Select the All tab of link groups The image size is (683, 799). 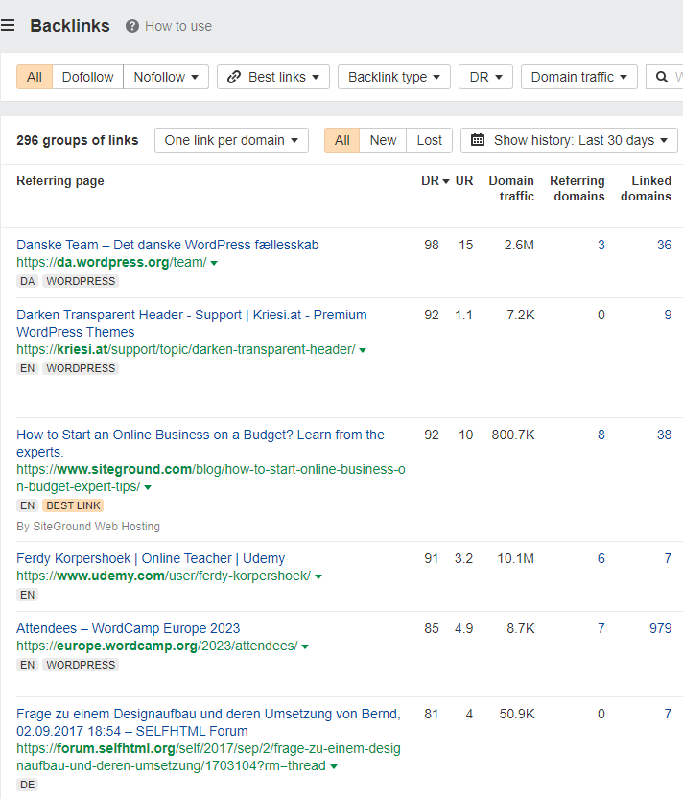coord(341,139)
